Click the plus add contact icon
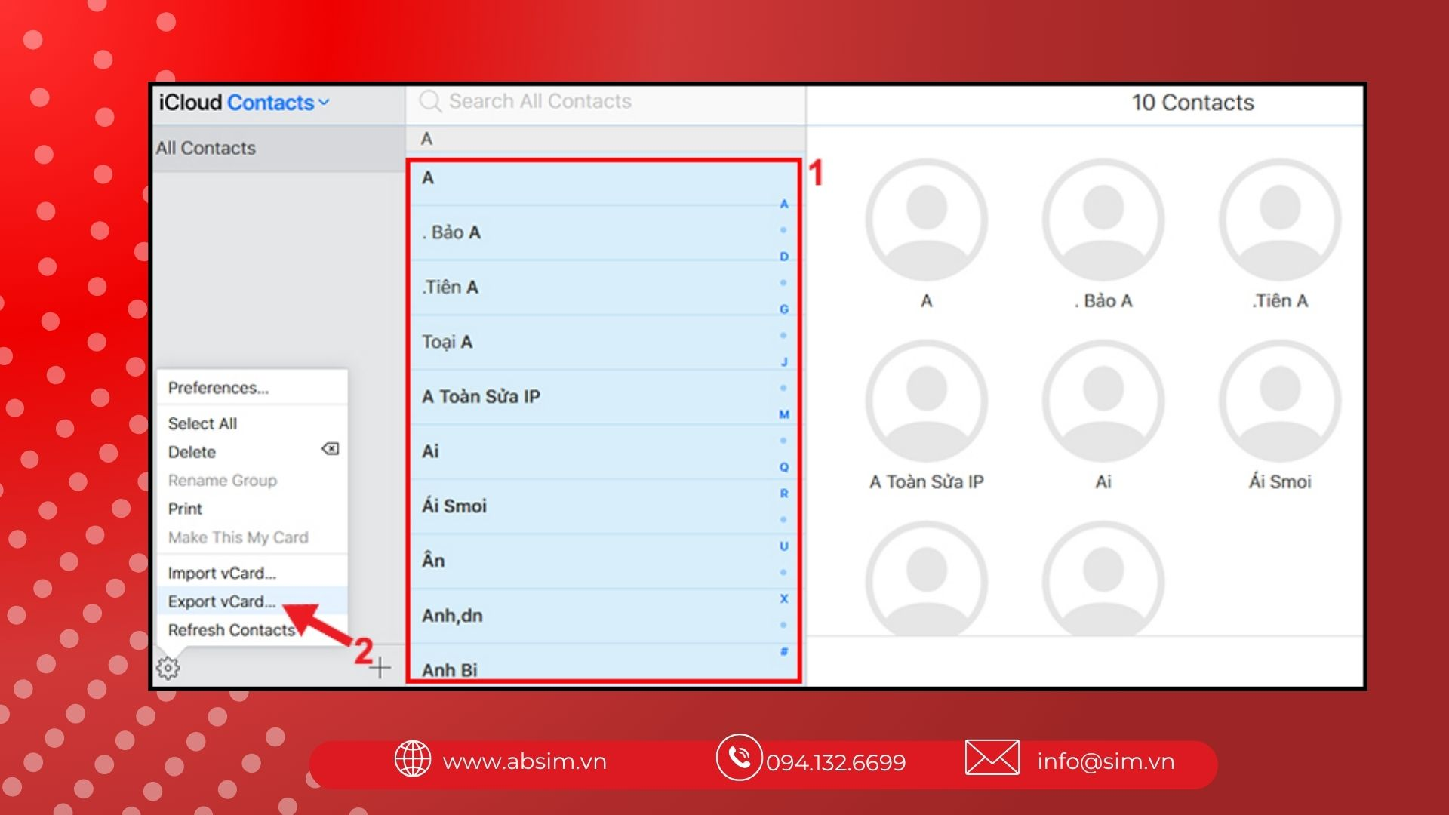Screen dimensions: 1449x815 point(380,667)
